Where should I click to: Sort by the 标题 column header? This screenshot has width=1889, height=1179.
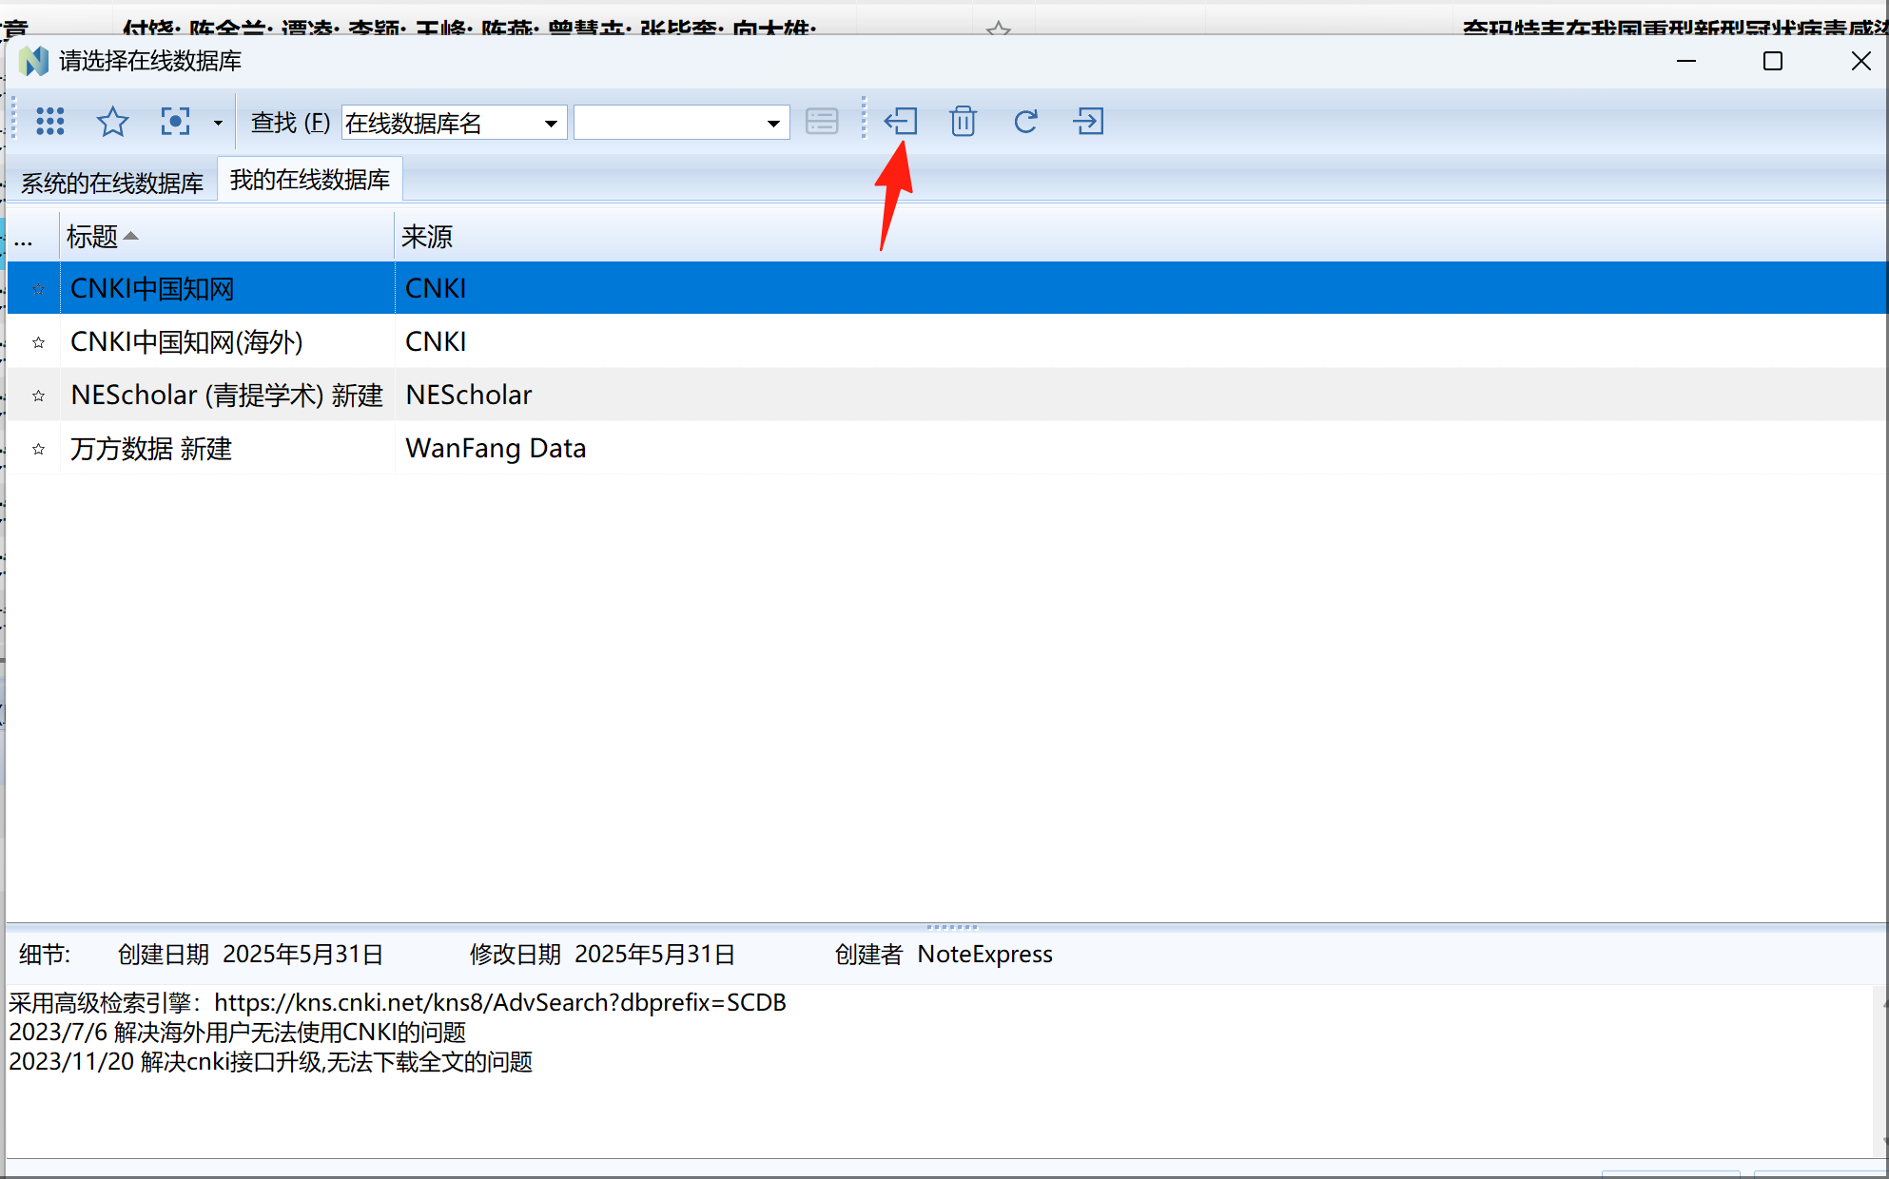[226, 237]
